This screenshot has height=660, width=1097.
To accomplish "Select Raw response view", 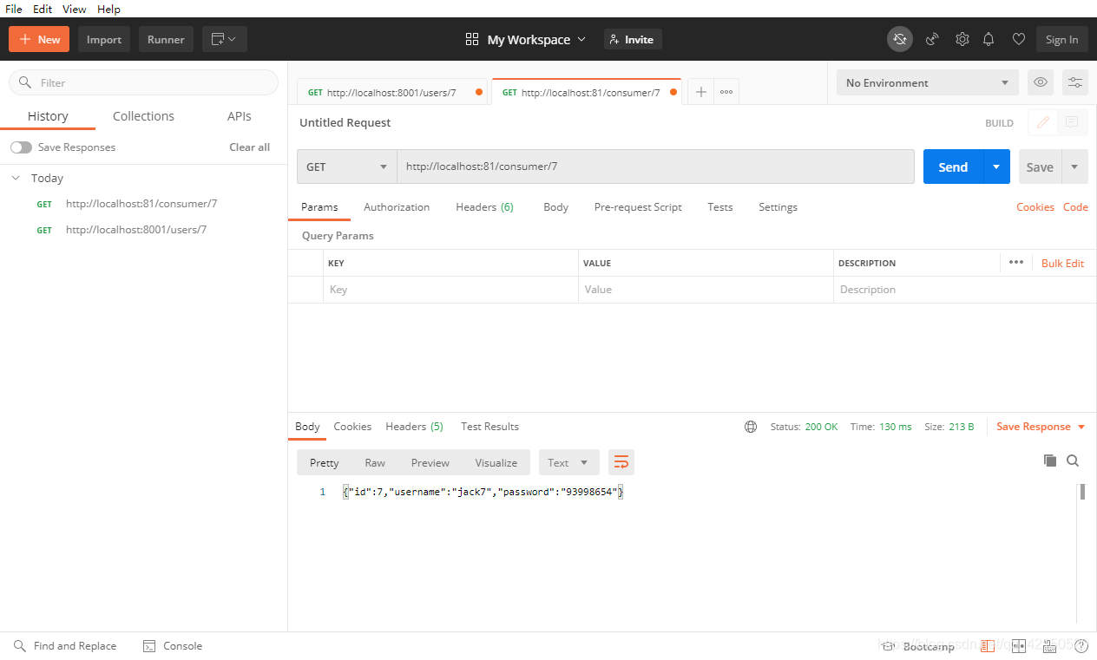I will pyautogui.click(x=375, y=462).
